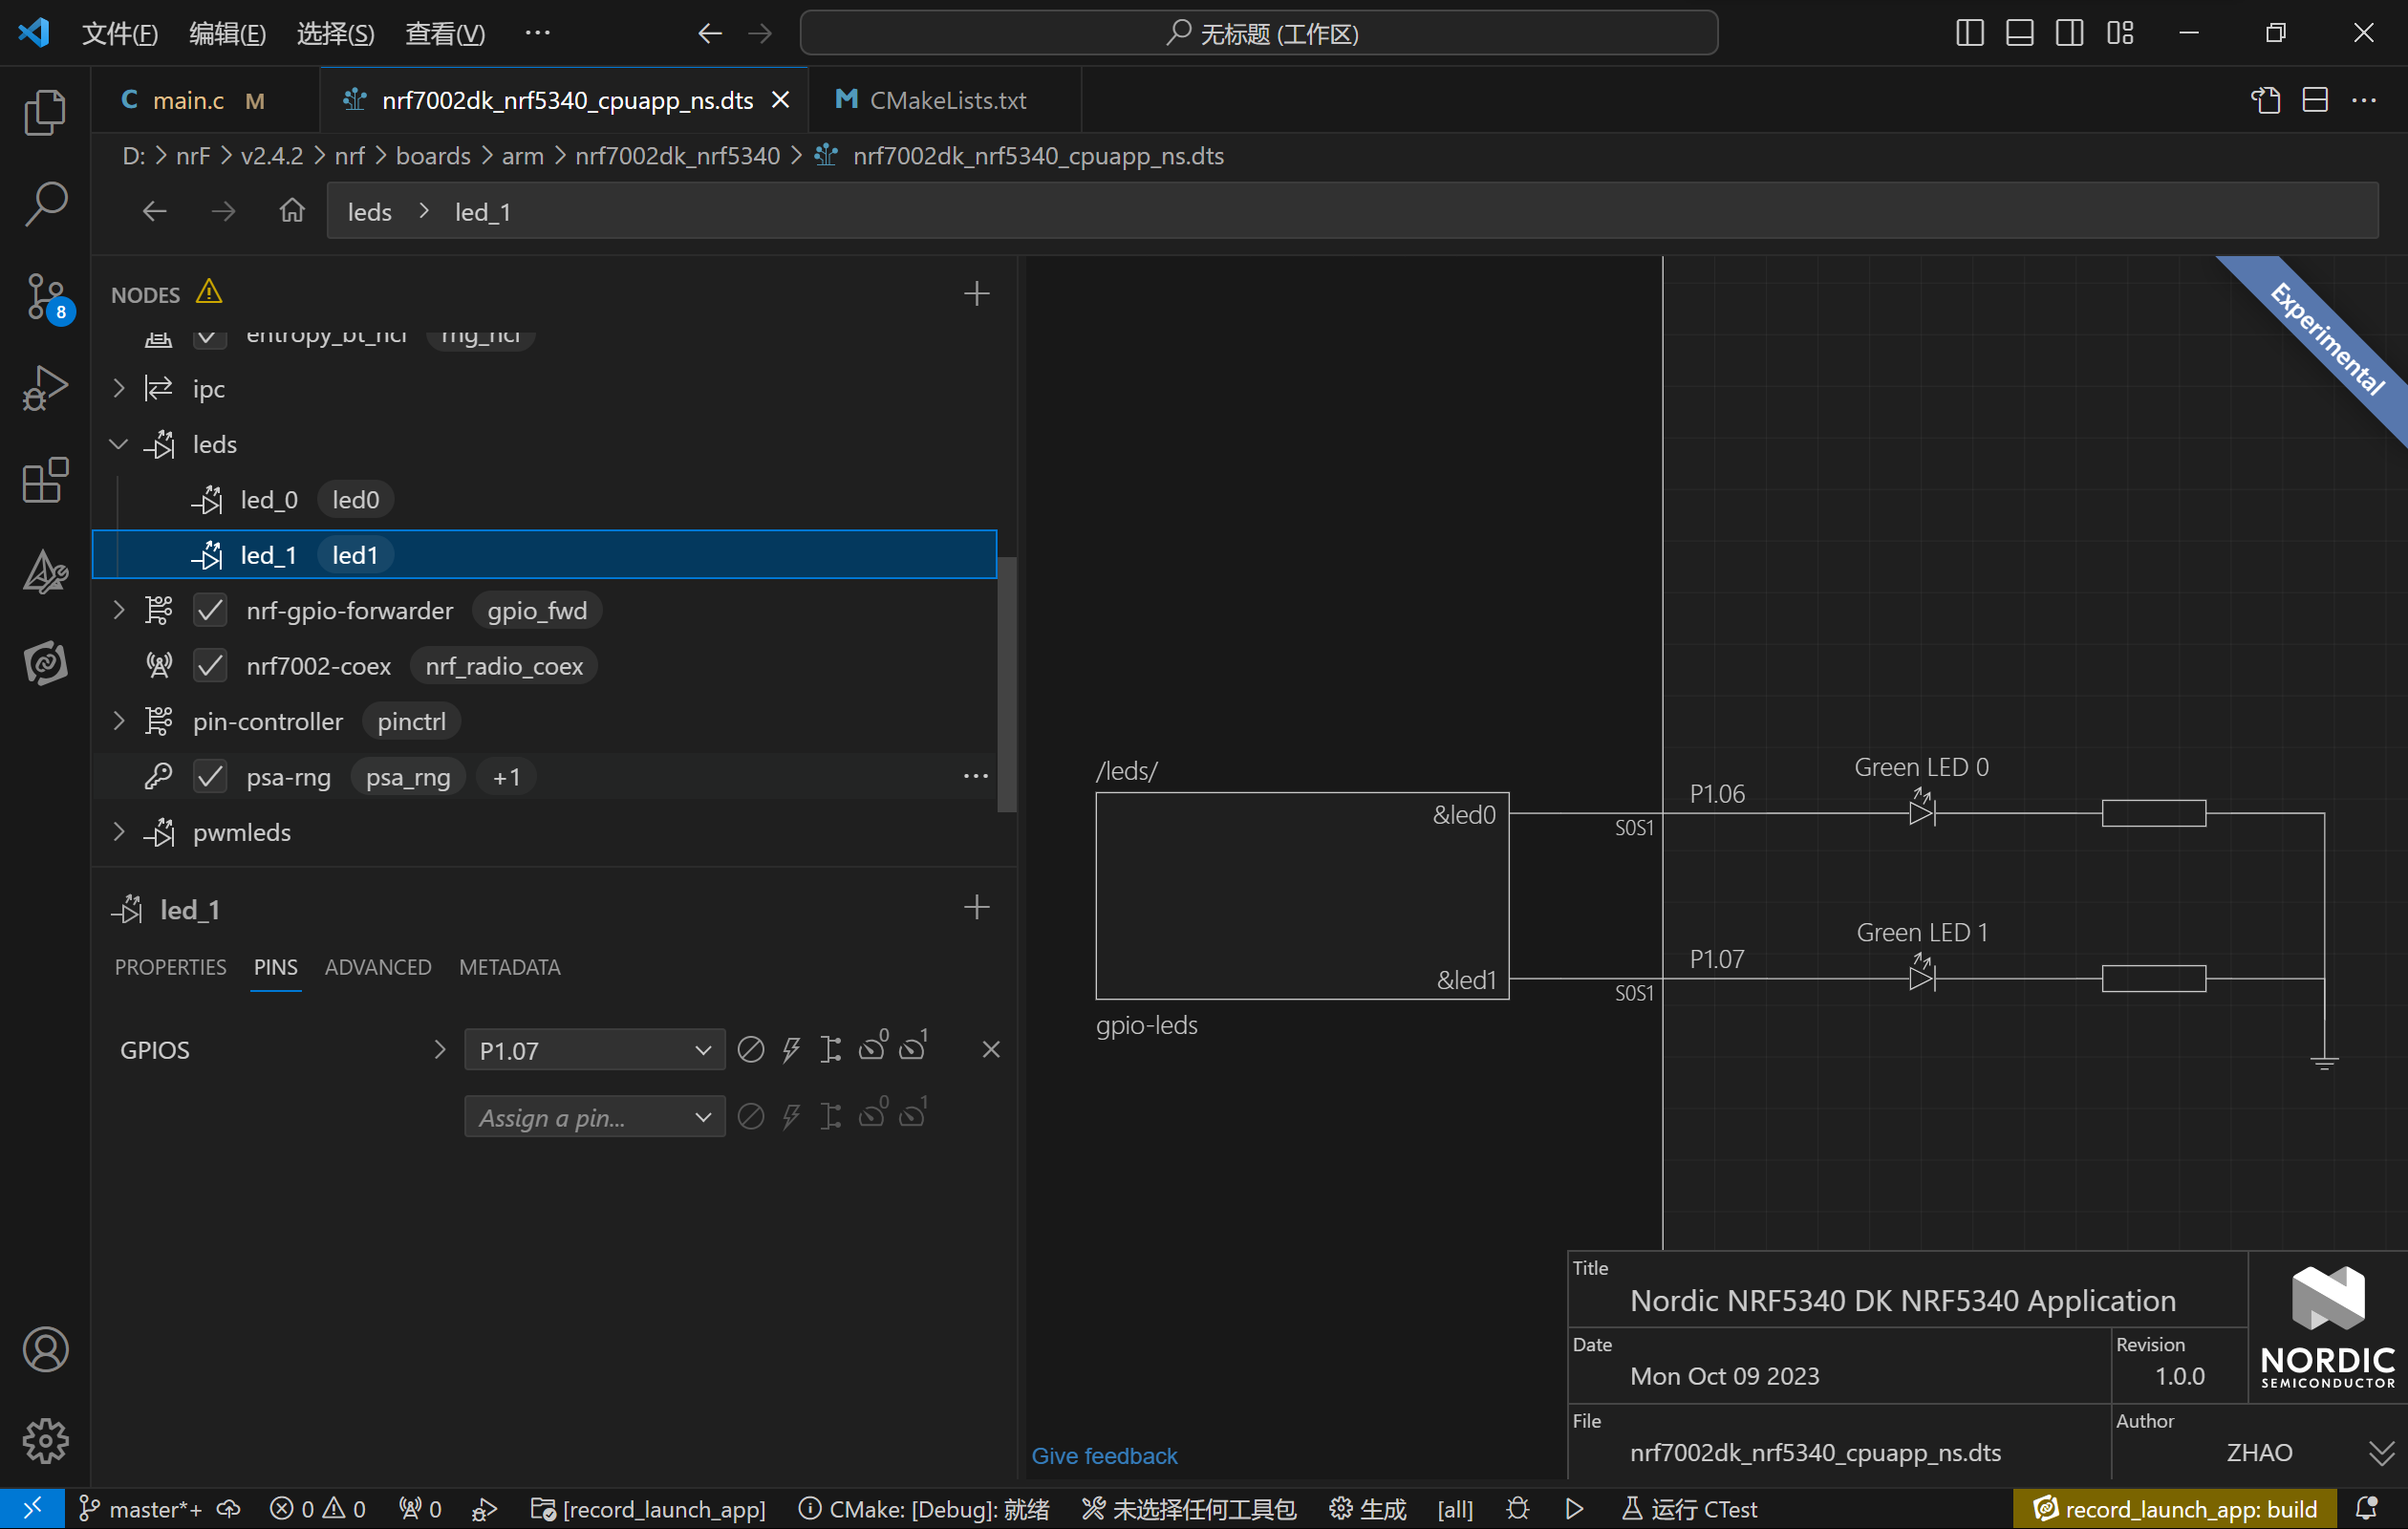
Task: Expand the pin-controller node
Action: click(119, 721)
